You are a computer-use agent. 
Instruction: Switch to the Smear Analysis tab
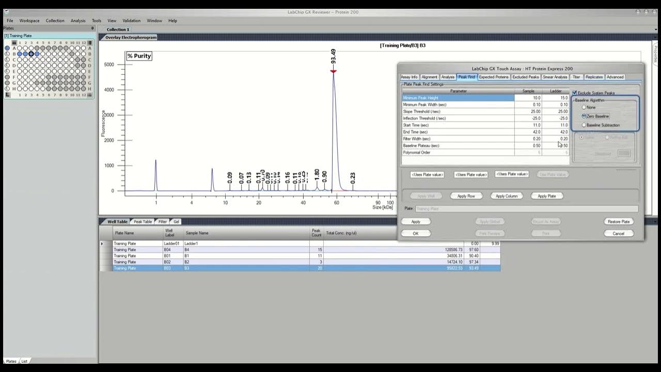point(555,77)
